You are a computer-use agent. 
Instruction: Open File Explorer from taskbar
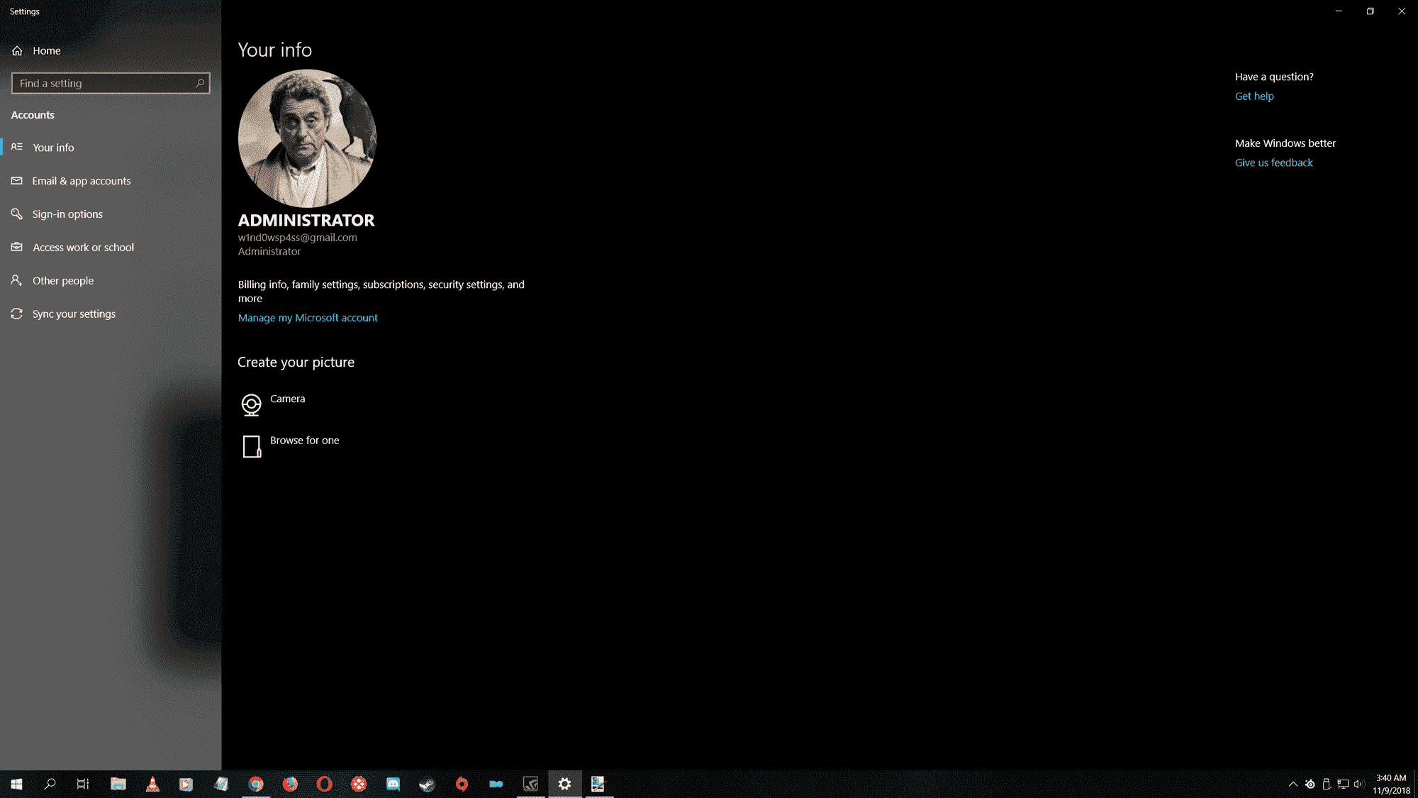pos(118,784)
